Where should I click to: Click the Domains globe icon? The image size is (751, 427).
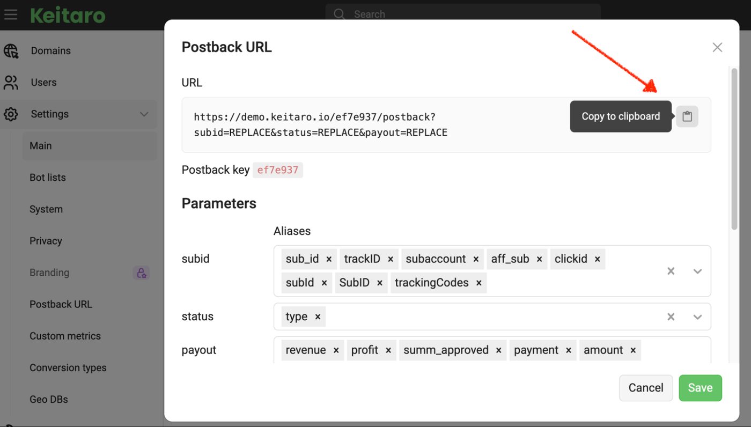tap(11, 51)
